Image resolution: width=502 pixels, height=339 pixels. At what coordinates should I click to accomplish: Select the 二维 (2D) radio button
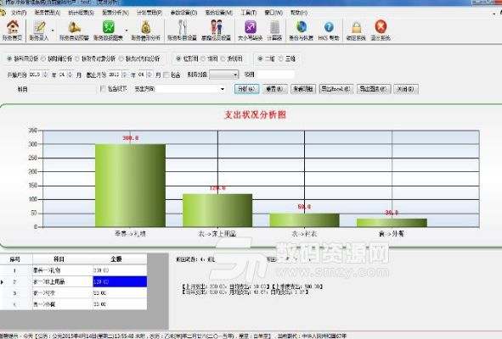coord(260,58)
